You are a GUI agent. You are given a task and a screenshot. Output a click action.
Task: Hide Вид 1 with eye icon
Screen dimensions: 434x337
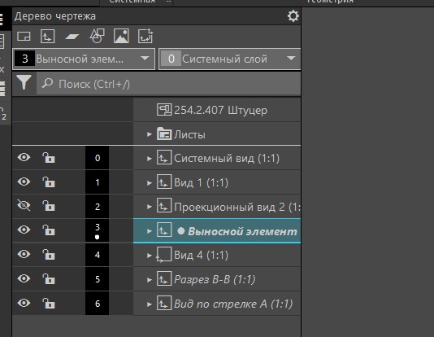click(x=24, y=182)
